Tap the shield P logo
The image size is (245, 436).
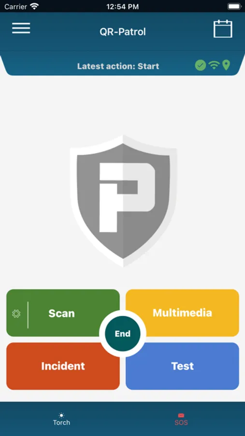click(x=123, y=201)
